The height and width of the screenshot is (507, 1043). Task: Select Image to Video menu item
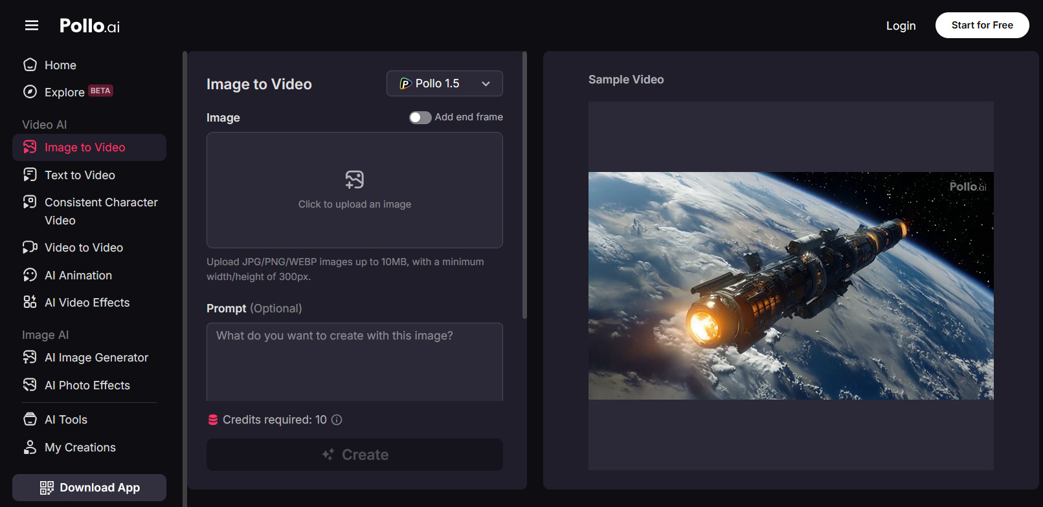(89, 147)
